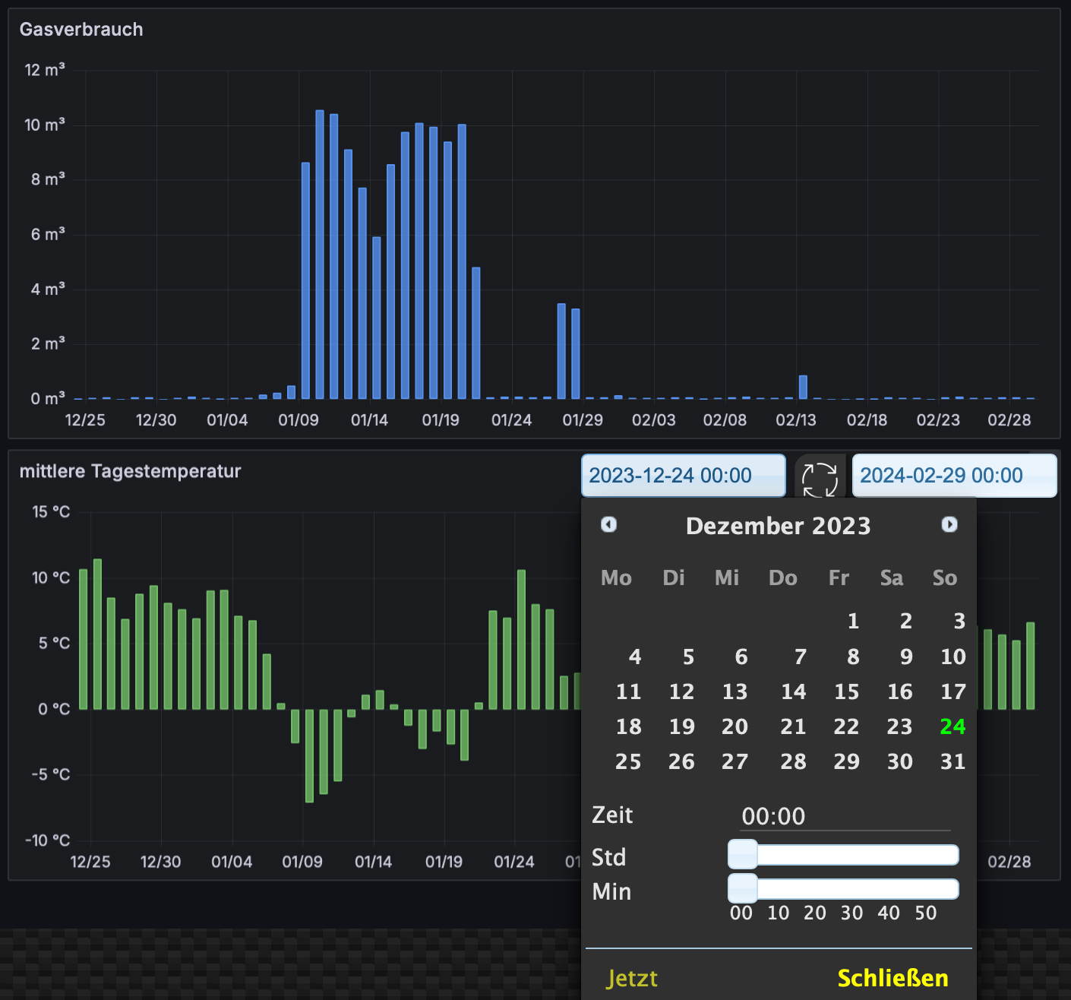
Task: Choose December 19 in the calendar
Action: pyautogui.click(x=681, y=727)
